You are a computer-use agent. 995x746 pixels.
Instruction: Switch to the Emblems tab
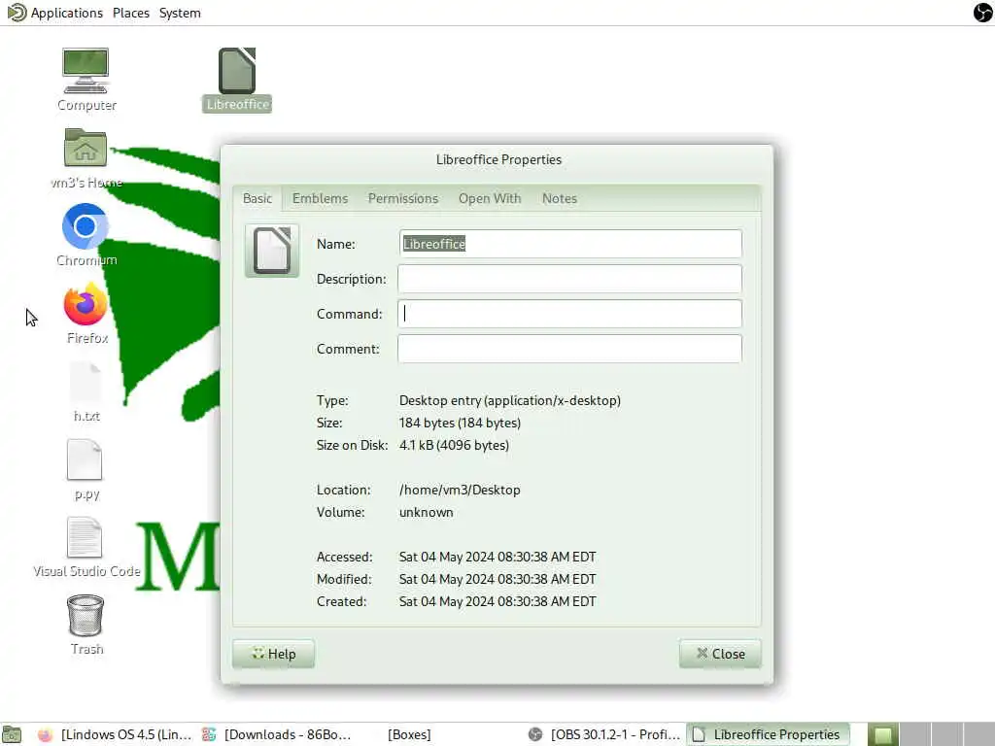coord(320,198)
